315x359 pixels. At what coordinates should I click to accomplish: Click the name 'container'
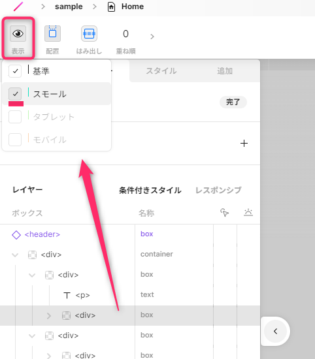(157, 254)
